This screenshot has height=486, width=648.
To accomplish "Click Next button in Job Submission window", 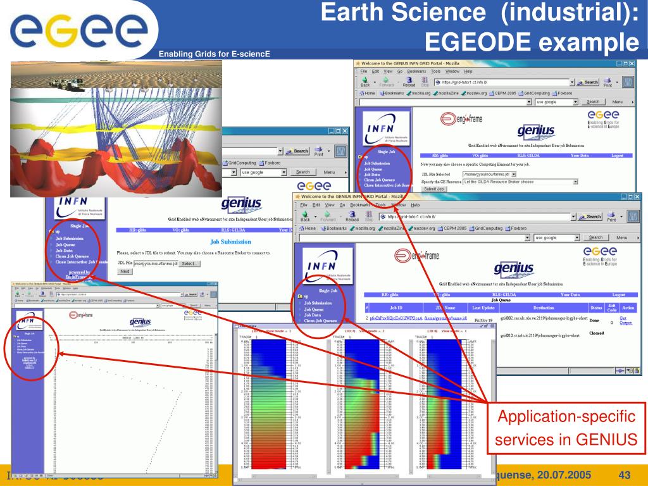I will (x=125, y=271).
